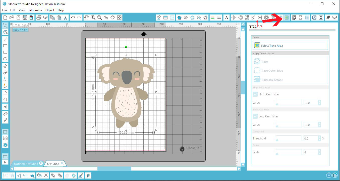Open the Silhouette menu
The width and height of the screenshot is (340, 181).
pos(35,10)
